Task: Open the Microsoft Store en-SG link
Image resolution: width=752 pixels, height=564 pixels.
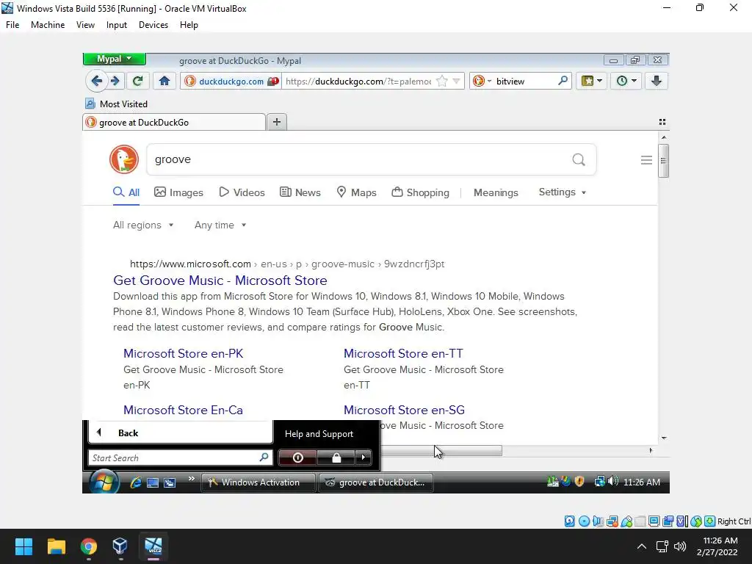Action: pyautogui.click(x=405, y=410)
